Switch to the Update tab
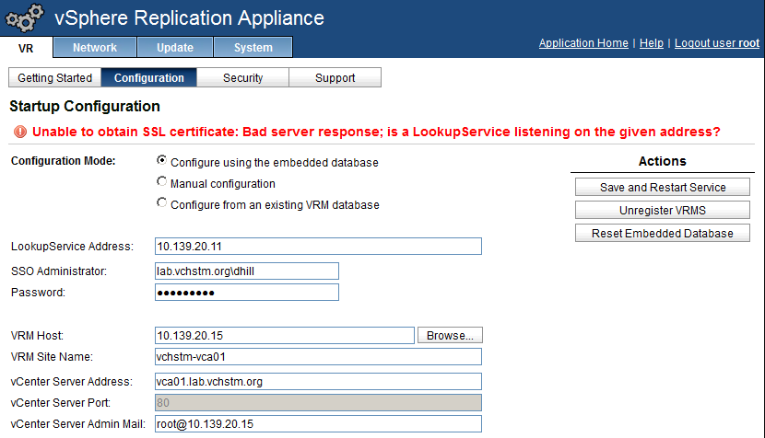765x438 pixels. coord(175,47)
